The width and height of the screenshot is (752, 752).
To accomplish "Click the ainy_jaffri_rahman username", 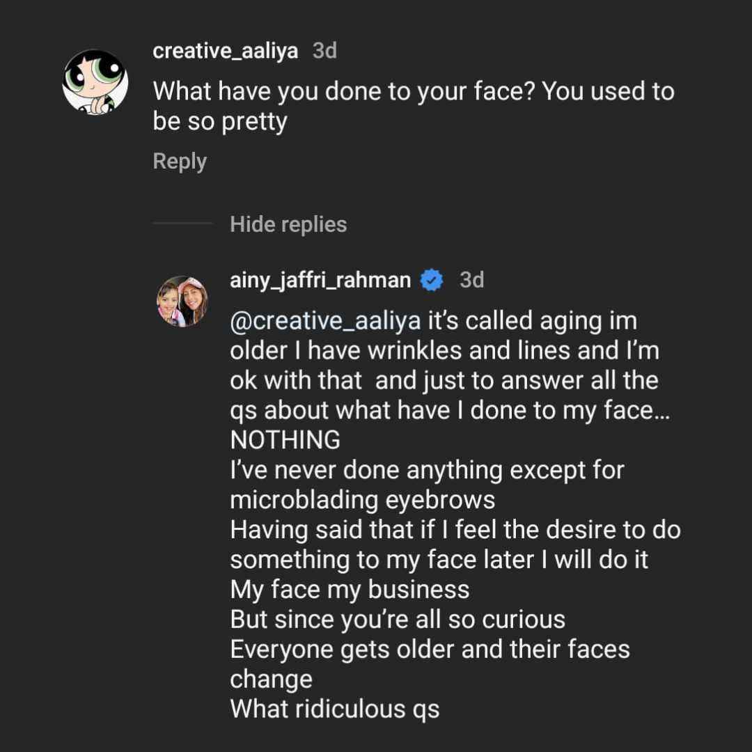I will (x=320, y=280).
